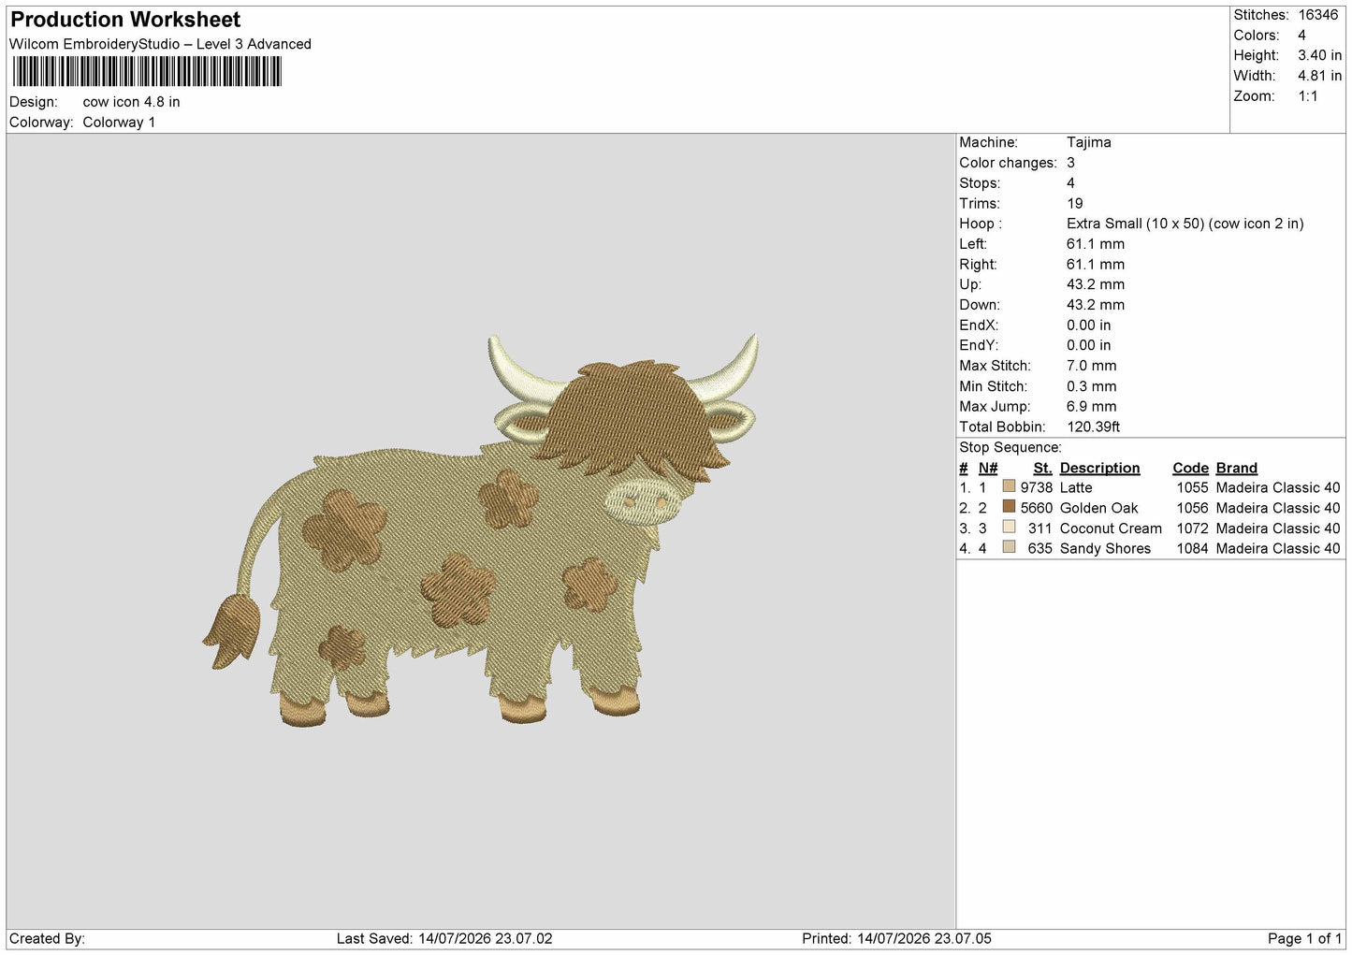Click stitch count 5660 in Golden Oak row
The width and height of the screenshot is (1352, 955).
[1036, 508]
